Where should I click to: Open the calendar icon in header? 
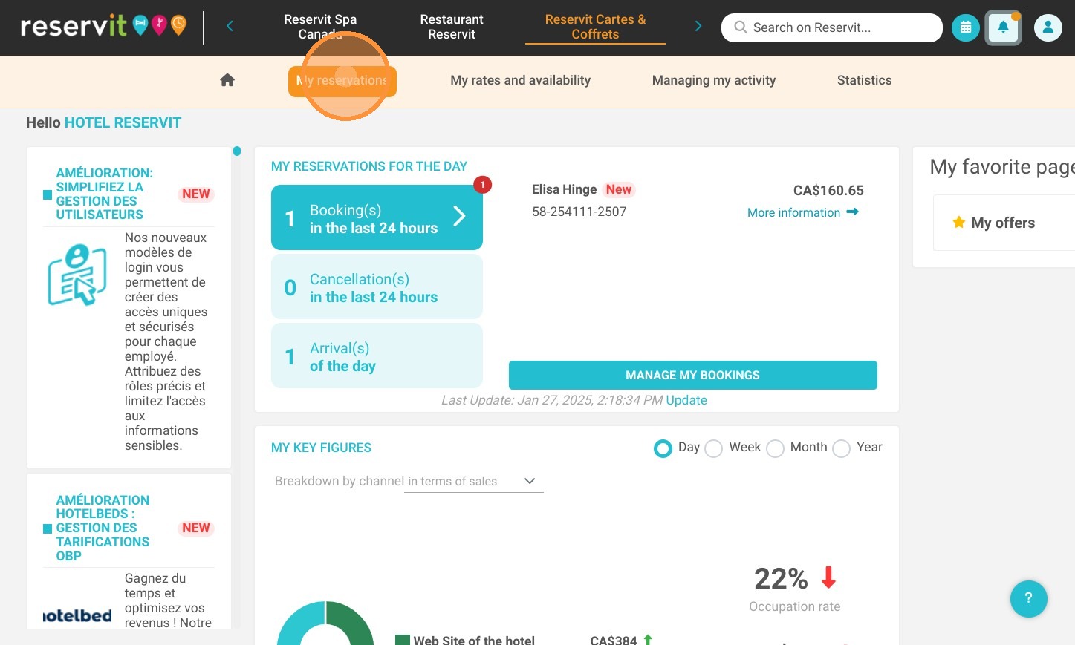966,27
